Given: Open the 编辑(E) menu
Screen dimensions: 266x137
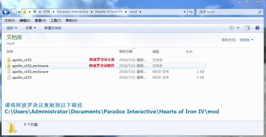Looking at the screenshot, I should [25, 21].
